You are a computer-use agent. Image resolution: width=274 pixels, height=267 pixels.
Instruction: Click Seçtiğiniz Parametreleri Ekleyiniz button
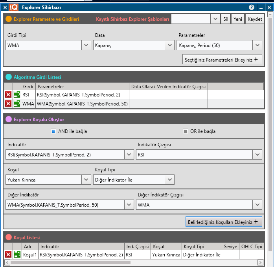(223, 60)
